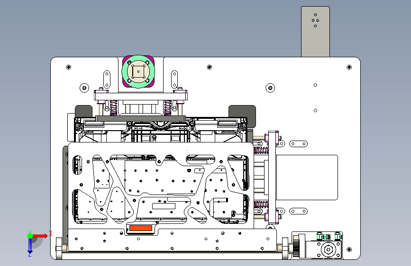Pick the bottom-right corner screw hole of base plate

click(x=349, y=249)
